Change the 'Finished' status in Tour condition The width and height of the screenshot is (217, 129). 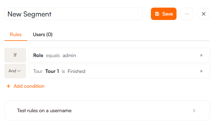click(x=77, y=71)
